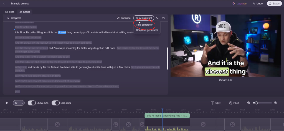Open the Pace tool
Screen dimensions: 284x131
(x=234, y=103)
